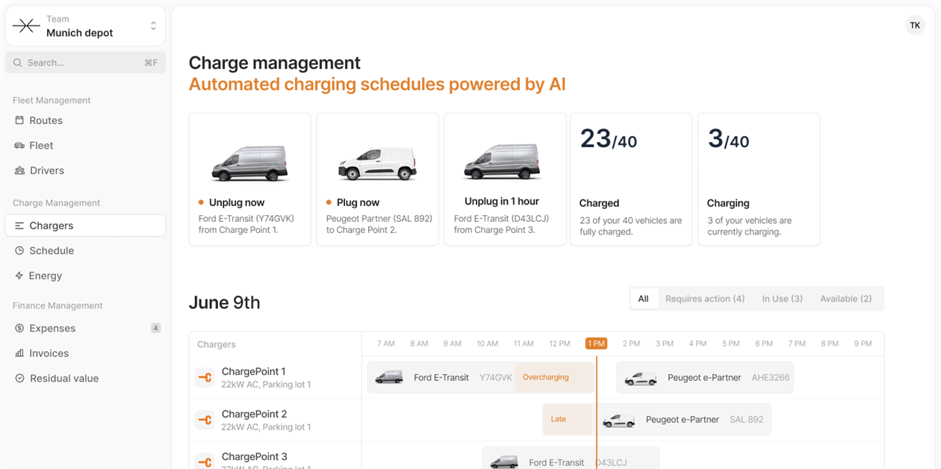
Task: Select the Expenses coin icon
Action: click(x=18, y=328)
